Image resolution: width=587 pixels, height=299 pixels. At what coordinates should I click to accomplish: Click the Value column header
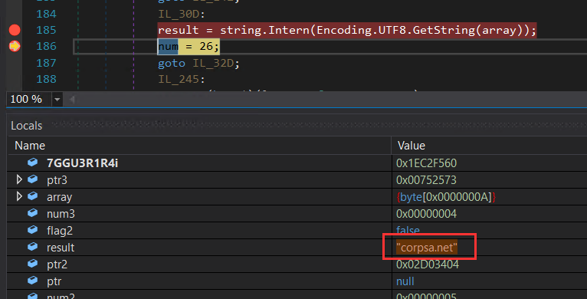[x=411, y=146]
